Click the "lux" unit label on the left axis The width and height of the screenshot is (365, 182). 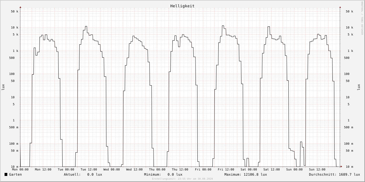coord(3,87)
